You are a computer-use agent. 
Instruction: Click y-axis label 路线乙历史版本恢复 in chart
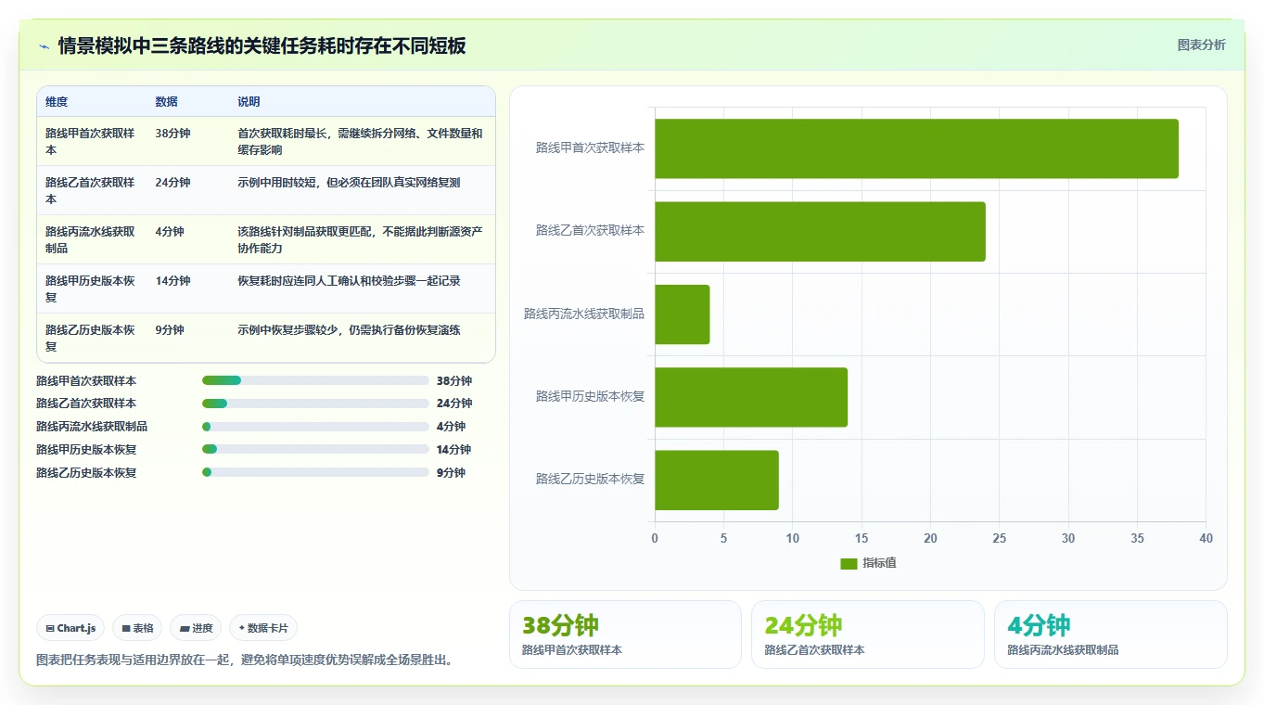(590, 480)
